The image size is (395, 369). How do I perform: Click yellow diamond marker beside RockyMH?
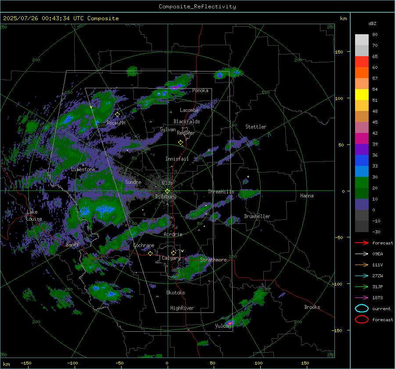click(x=117, y=115)
